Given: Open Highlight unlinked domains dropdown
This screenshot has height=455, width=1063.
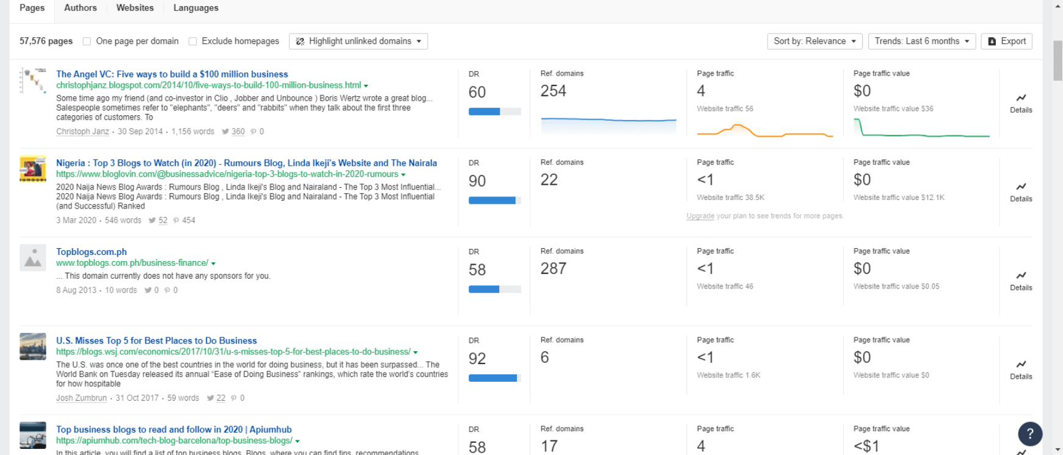Looking at the screenshot, I should 358,41.
